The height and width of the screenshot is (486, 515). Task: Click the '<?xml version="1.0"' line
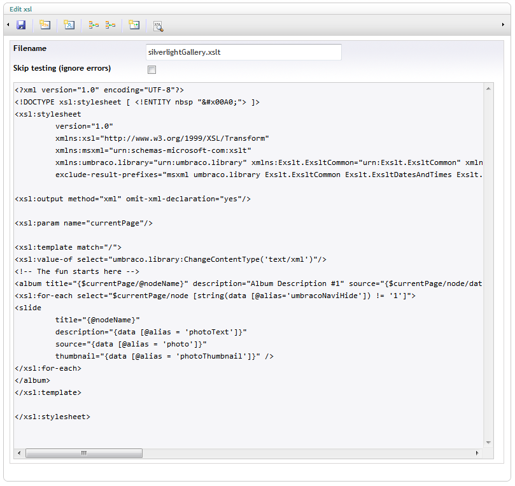point(99,90)
